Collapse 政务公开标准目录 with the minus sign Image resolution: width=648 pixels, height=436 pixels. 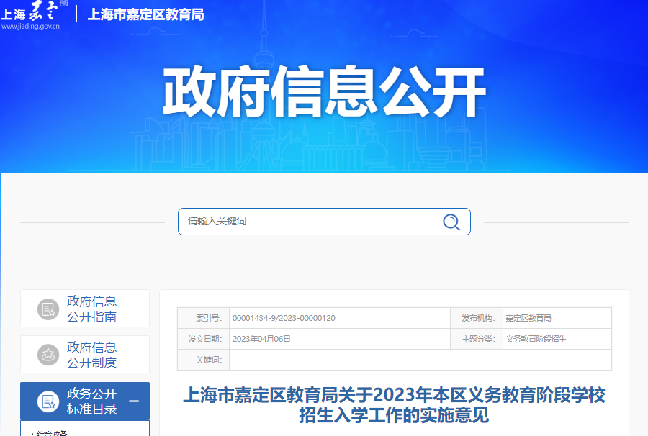pyautogui.click(x=134, y=401)
